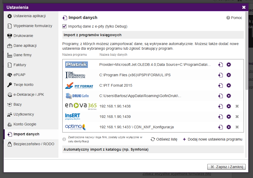Click import icon for Optima row
Screen dimensions: 253x178
click(x=220, y=127)
